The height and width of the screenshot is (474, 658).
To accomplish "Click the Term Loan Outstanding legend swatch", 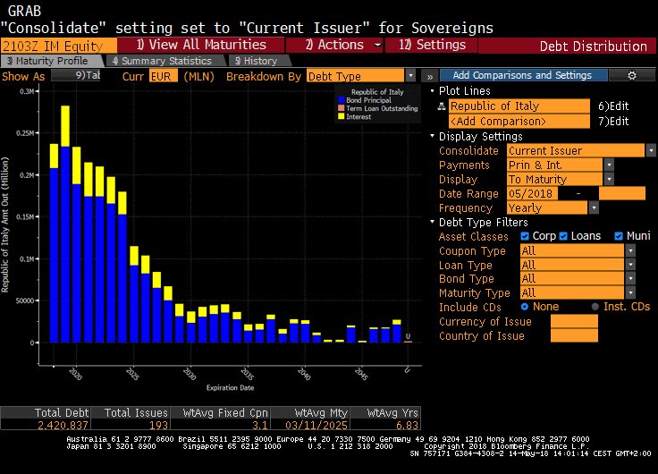I will pos(342,108).
